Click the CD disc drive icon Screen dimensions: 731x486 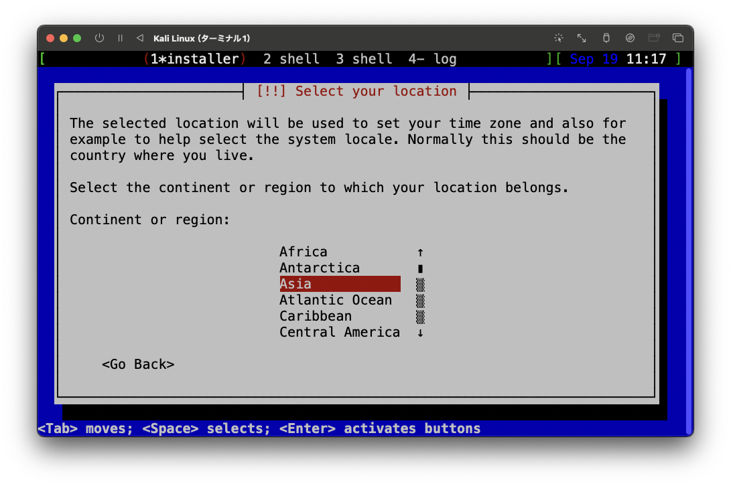[x=630, y=38]
